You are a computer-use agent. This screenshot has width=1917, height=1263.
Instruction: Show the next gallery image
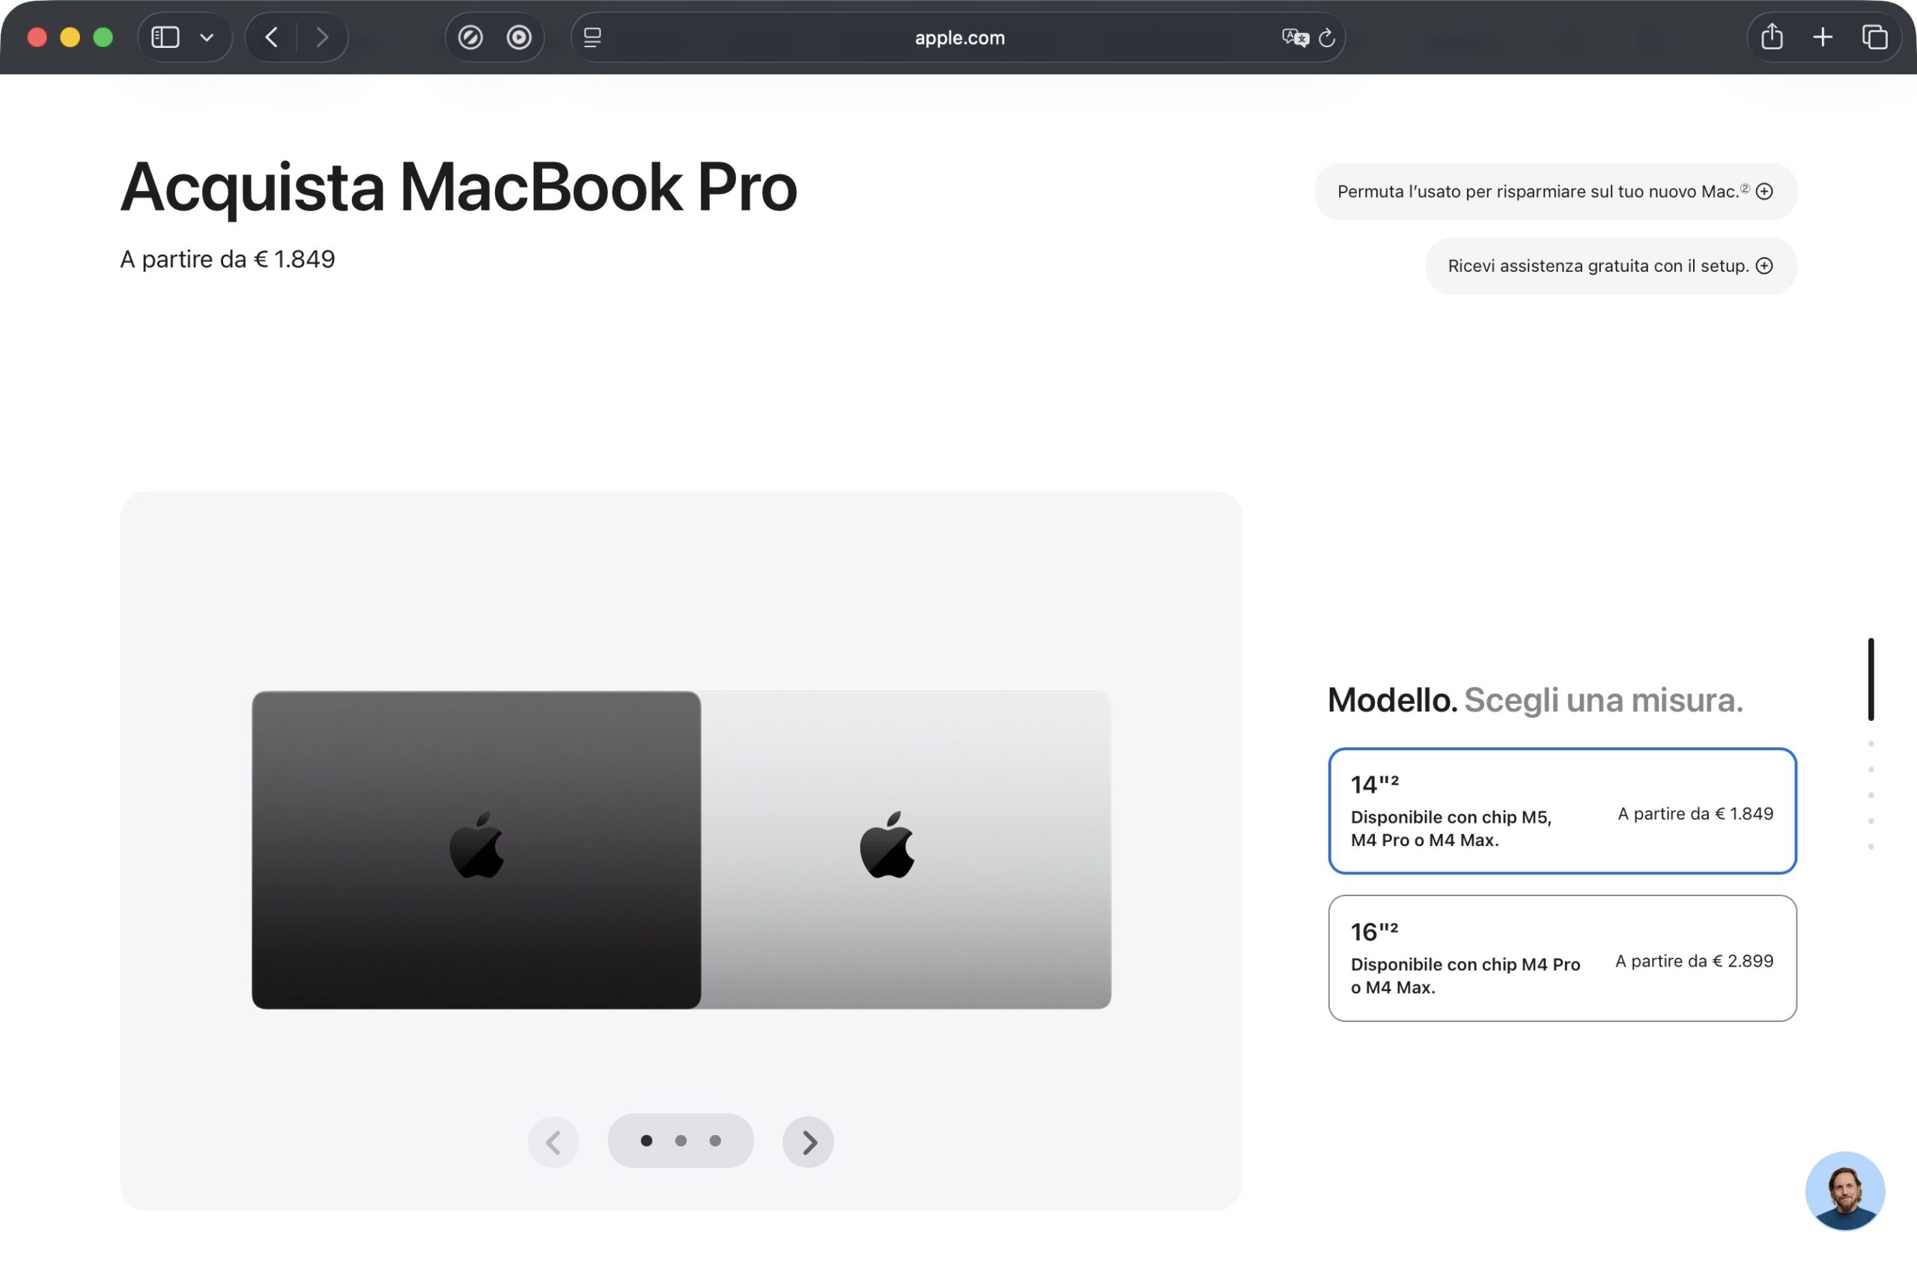(808, 1142)
